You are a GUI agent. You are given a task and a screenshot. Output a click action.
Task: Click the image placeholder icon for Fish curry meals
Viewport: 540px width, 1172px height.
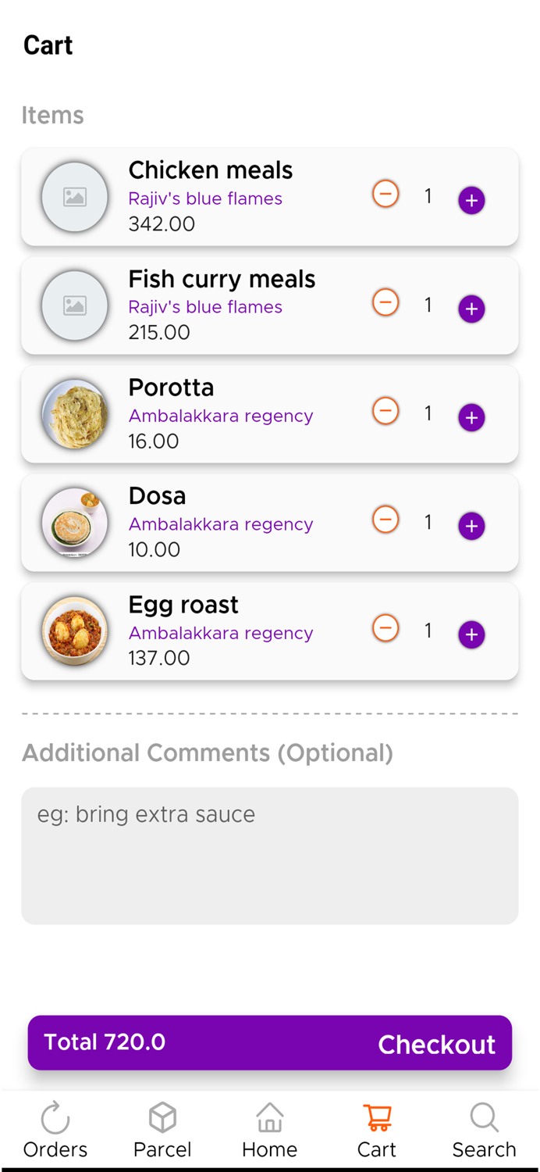click(x=75, y=306)
